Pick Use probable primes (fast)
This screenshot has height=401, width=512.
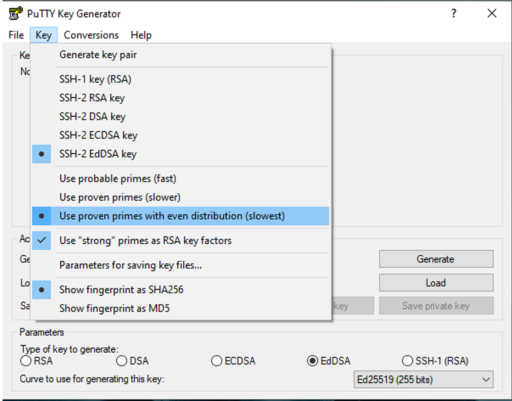click(118, 179)
